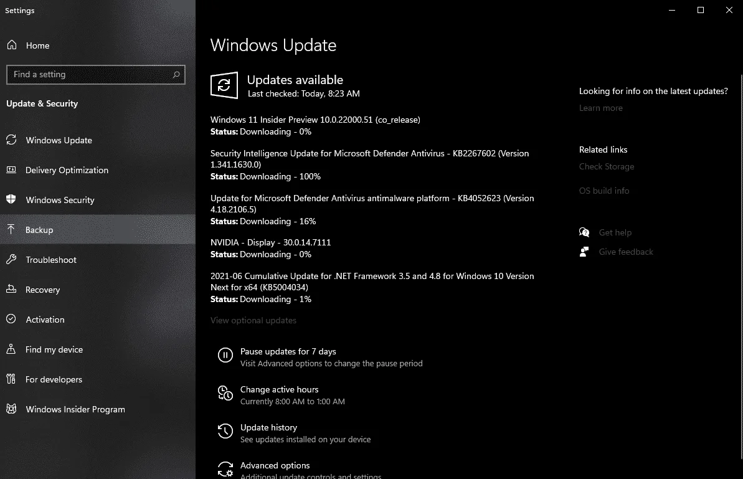743x479 pixels.
Task: Click the Troubleshoot wrench icon
Action: [x=11, y=259]
